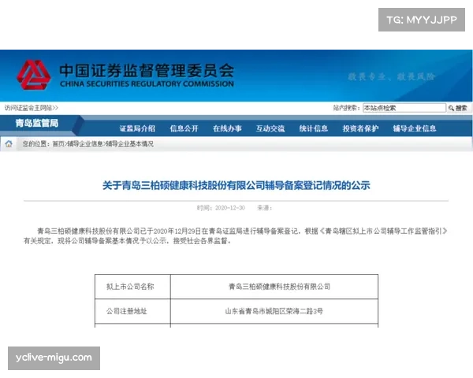Open the 统计信息 menu
The image size is (473, 378).
(x=314, y=128)
